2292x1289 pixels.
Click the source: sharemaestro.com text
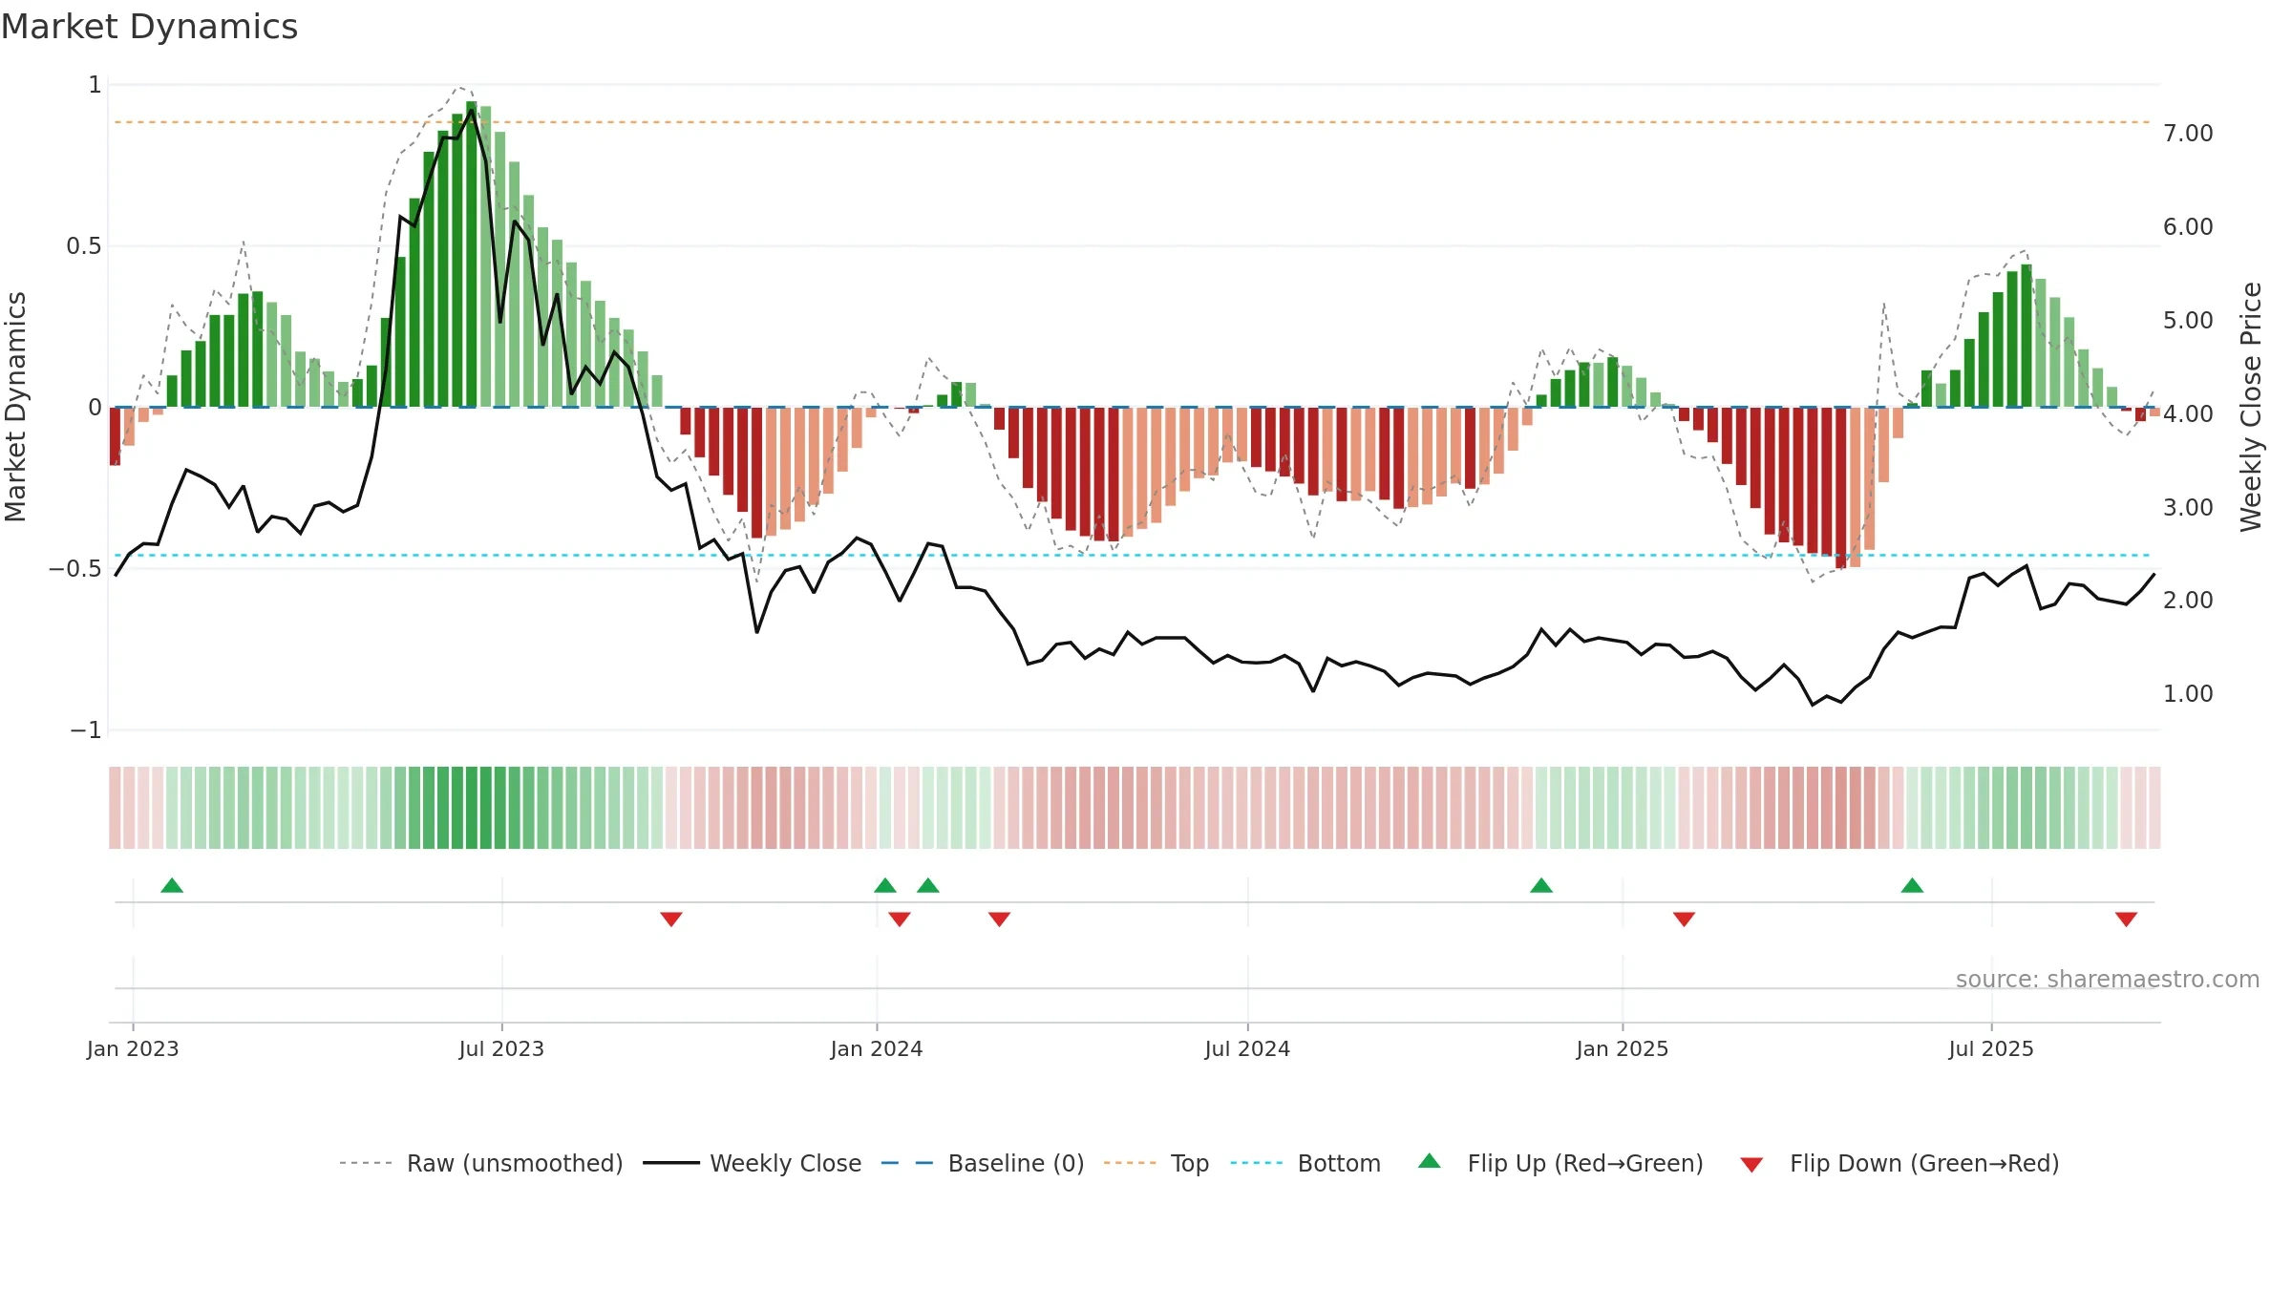click(x=2108, y=979)
